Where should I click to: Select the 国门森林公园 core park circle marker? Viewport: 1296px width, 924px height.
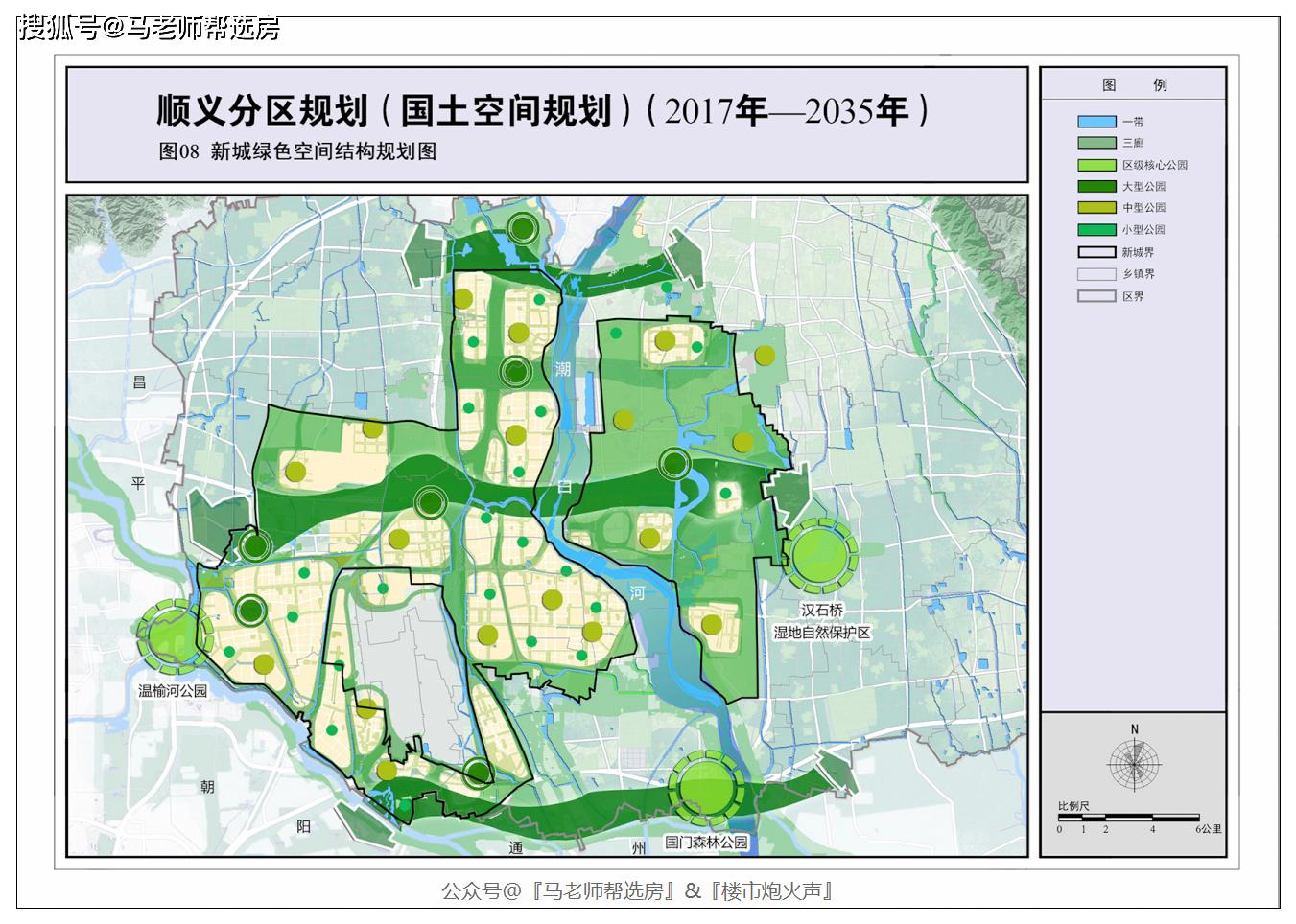pyautogui.click(x=706, y=787)
